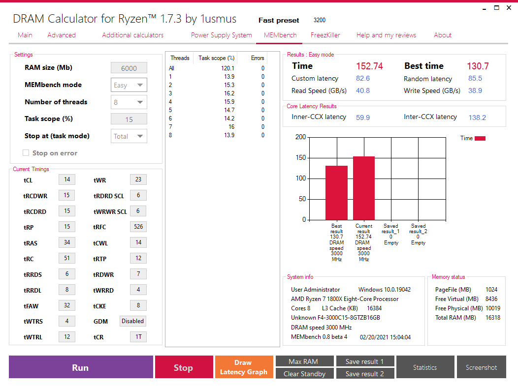Click Draw Latency Graph button

point(244,367)
